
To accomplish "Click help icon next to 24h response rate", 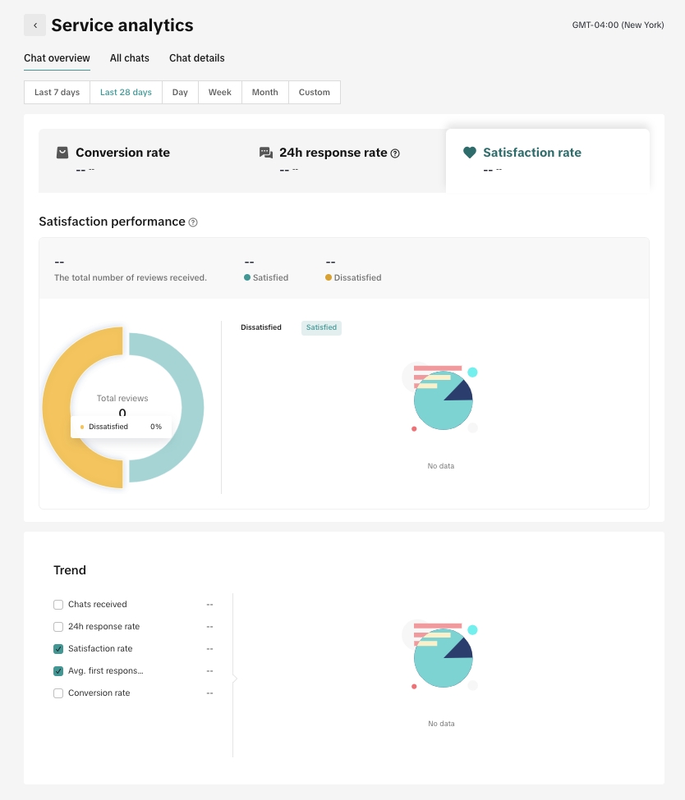I will point(395,153).
